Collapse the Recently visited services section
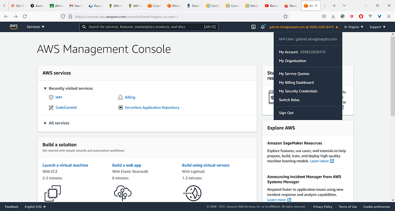The height and width of the screenshot is (211, 395). pos(68,89)
